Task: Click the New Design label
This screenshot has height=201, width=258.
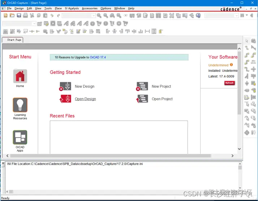Action: pos(85,87)
